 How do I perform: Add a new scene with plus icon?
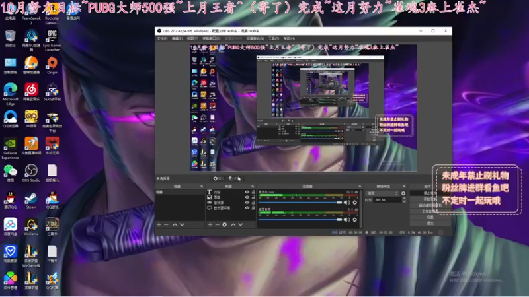click(159, 224)
